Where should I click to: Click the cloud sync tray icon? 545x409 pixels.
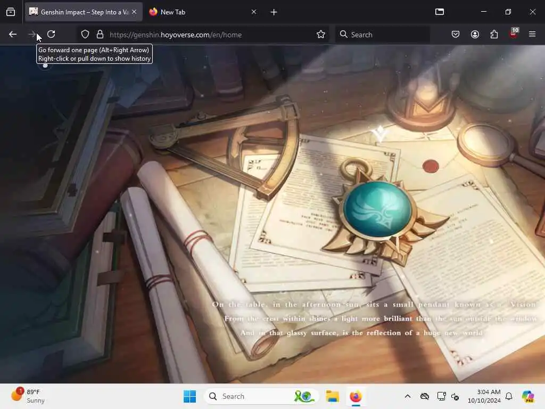coord(424,396)
